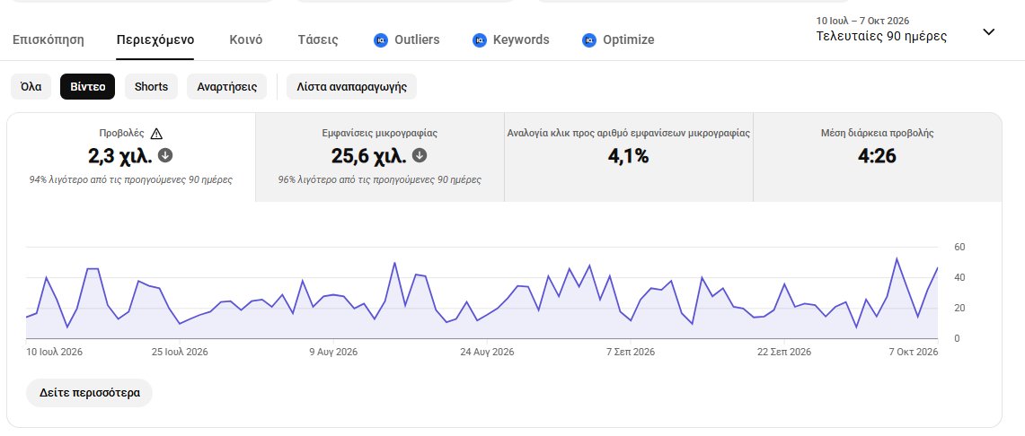Click the 96% λιγότερο comparison text

pyautogui.click(x=380, y=179)
